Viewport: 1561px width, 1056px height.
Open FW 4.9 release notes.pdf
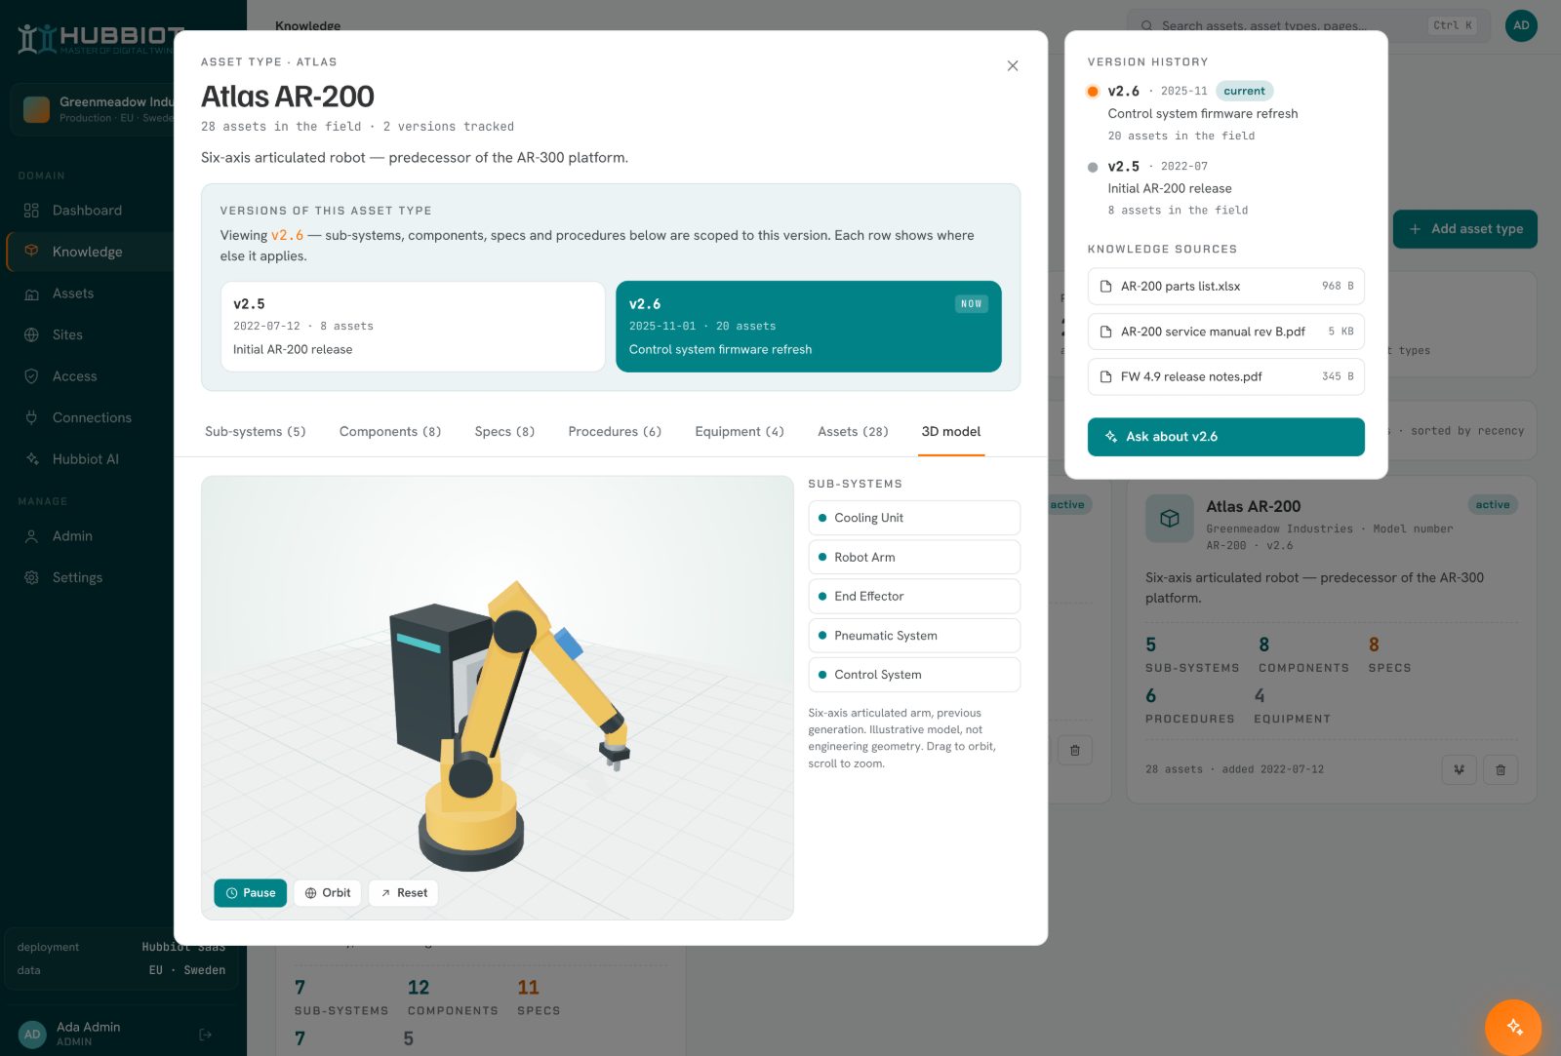(1225, 376)
